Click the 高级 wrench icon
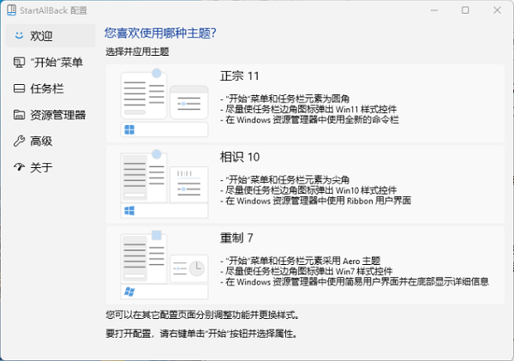Screen dimensions: 514x361 [19, 141]
